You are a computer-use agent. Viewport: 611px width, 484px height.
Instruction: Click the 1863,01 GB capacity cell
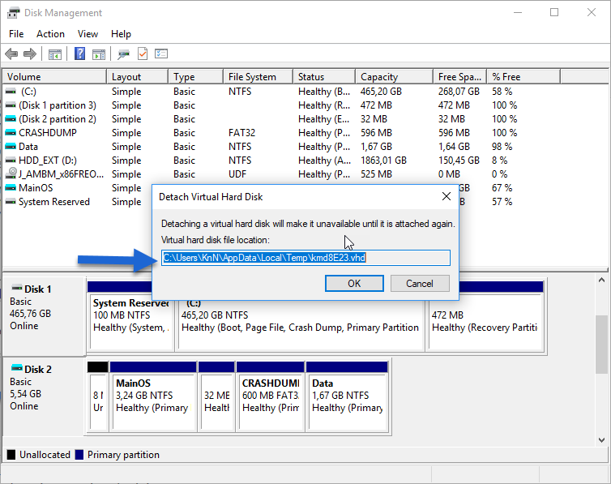coord(383,161)
